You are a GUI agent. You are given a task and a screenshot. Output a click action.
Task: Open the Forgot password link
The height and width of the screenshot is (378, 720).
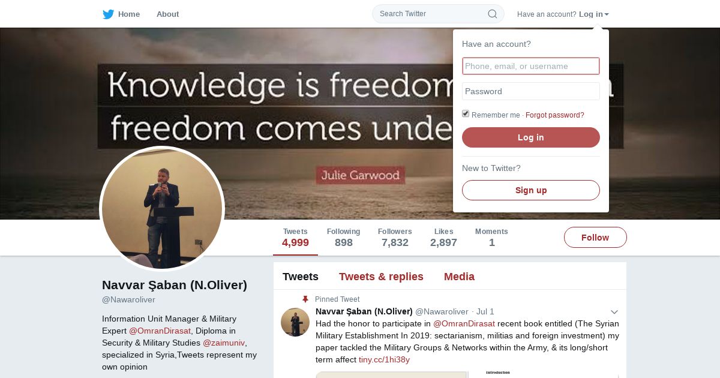tap(555, 115)
